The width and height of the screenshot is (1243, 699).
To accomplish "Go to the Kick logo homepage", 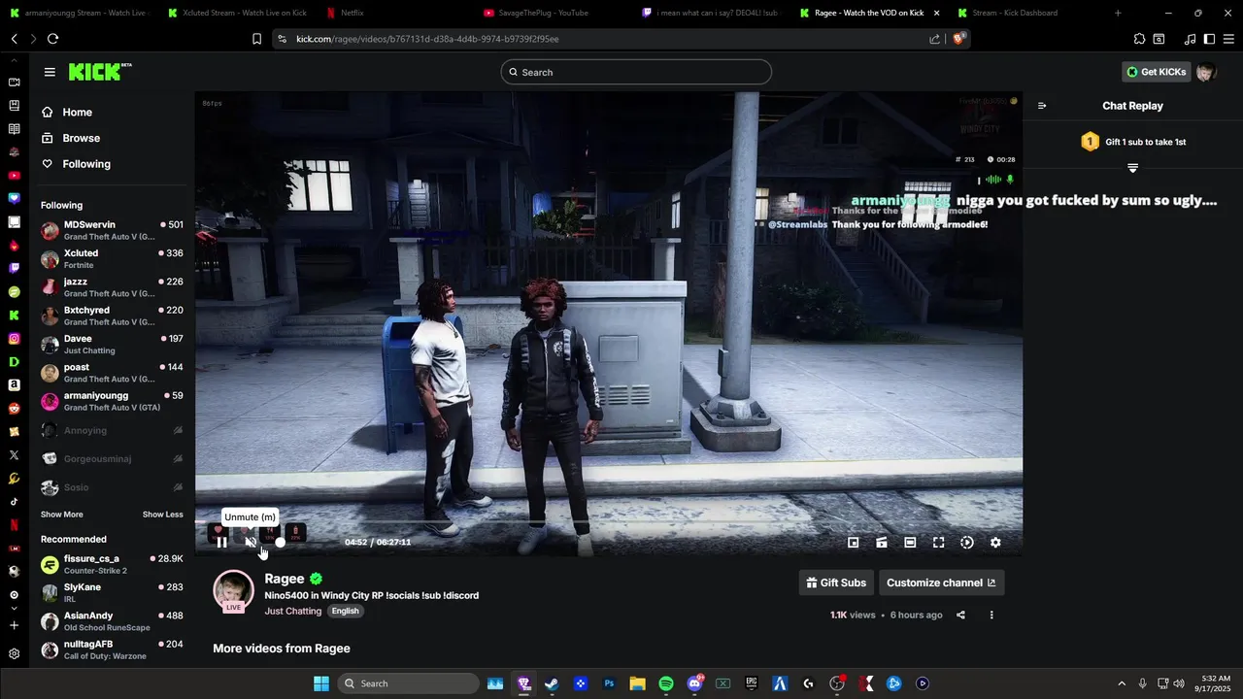I will [100, 72].
